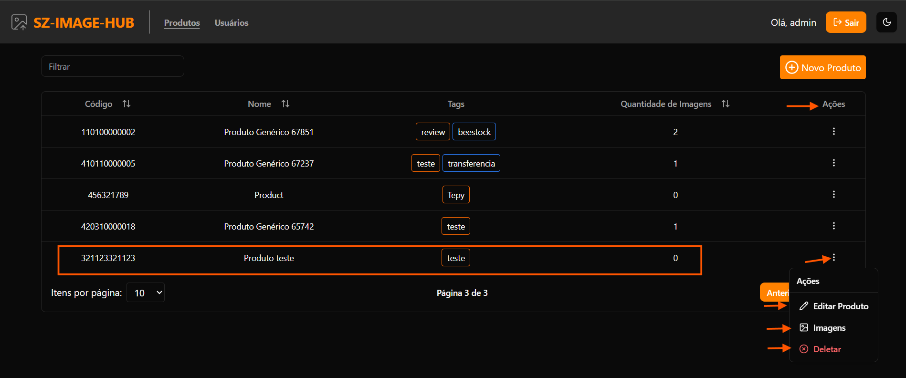
Task: Open three-dot menu for Product row
Action: 833,194
